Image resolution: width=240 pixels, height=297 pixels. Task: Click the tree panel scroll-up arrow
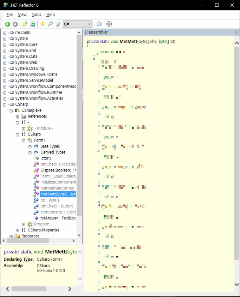79,32
